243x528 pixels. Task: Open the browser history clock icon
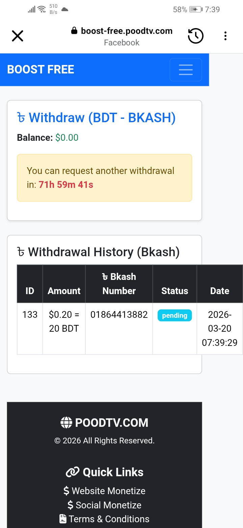point(196,36)
